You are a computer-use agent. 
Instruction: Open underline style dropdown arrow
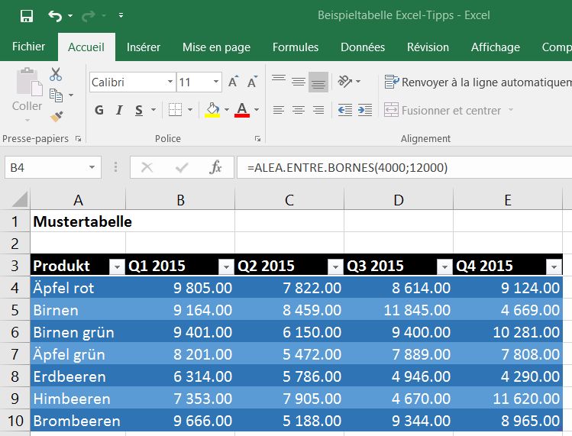pos(154,110)
